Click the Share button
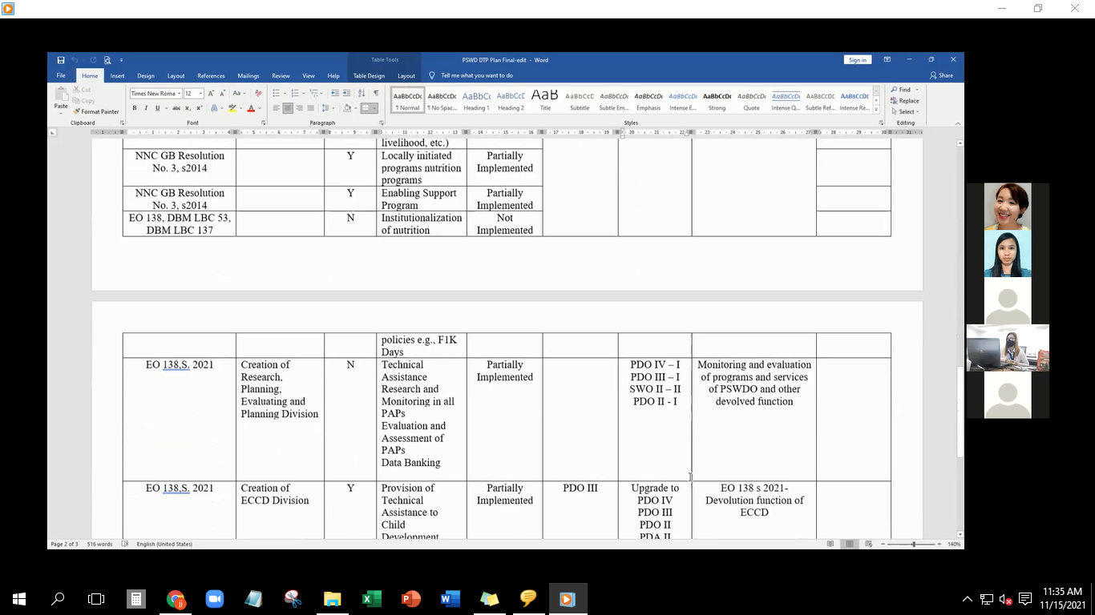The image size is (1095, 615). (942, 76)
